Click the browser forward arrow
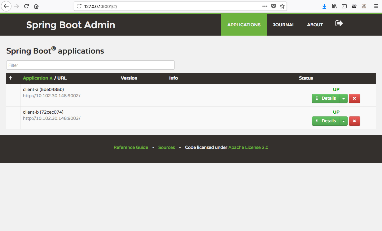382x231 pixels. coord(16,6)
